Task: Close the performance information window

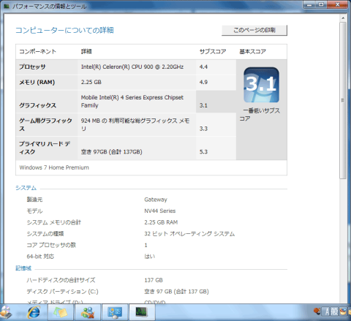Action: pos(338,4)
